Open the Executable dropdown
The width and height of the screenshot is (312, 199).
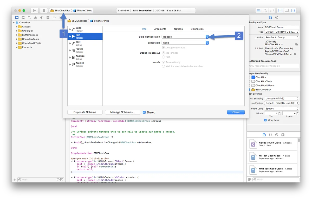click(x=185, y=43)
